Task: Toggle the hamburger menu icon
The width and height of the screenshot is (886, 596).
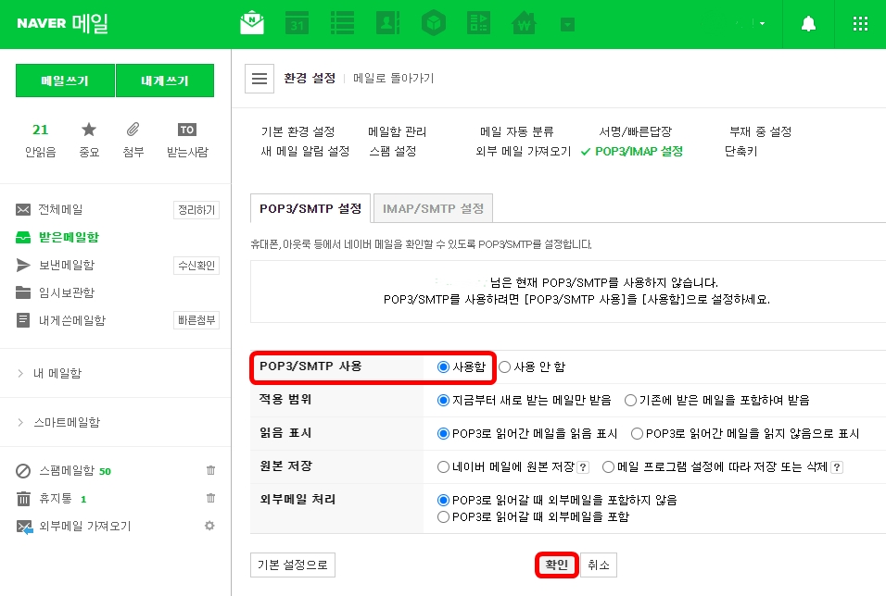Action: pos(259,79)
